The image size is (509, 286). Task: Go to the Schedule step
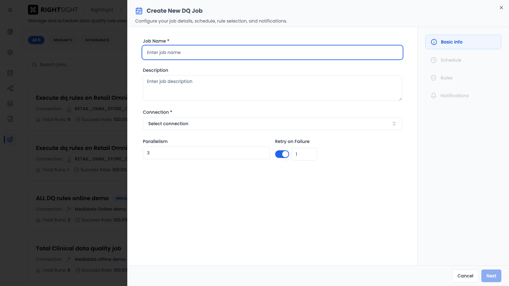click(x=463, y=60)
